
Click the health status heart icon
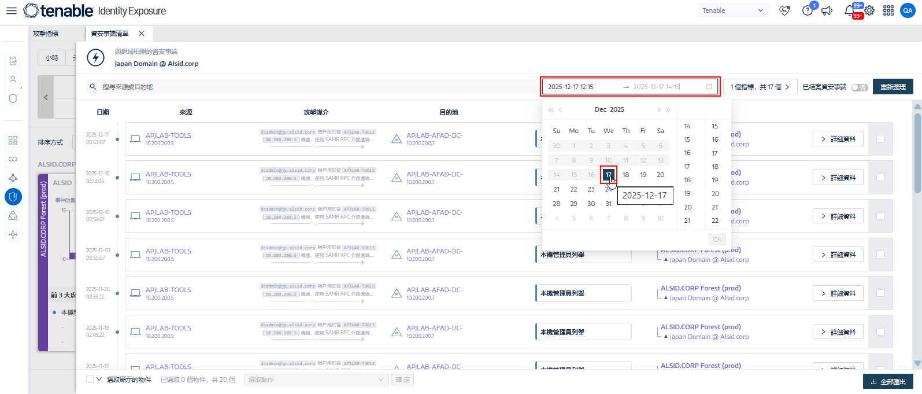click(x=784, y=10)
